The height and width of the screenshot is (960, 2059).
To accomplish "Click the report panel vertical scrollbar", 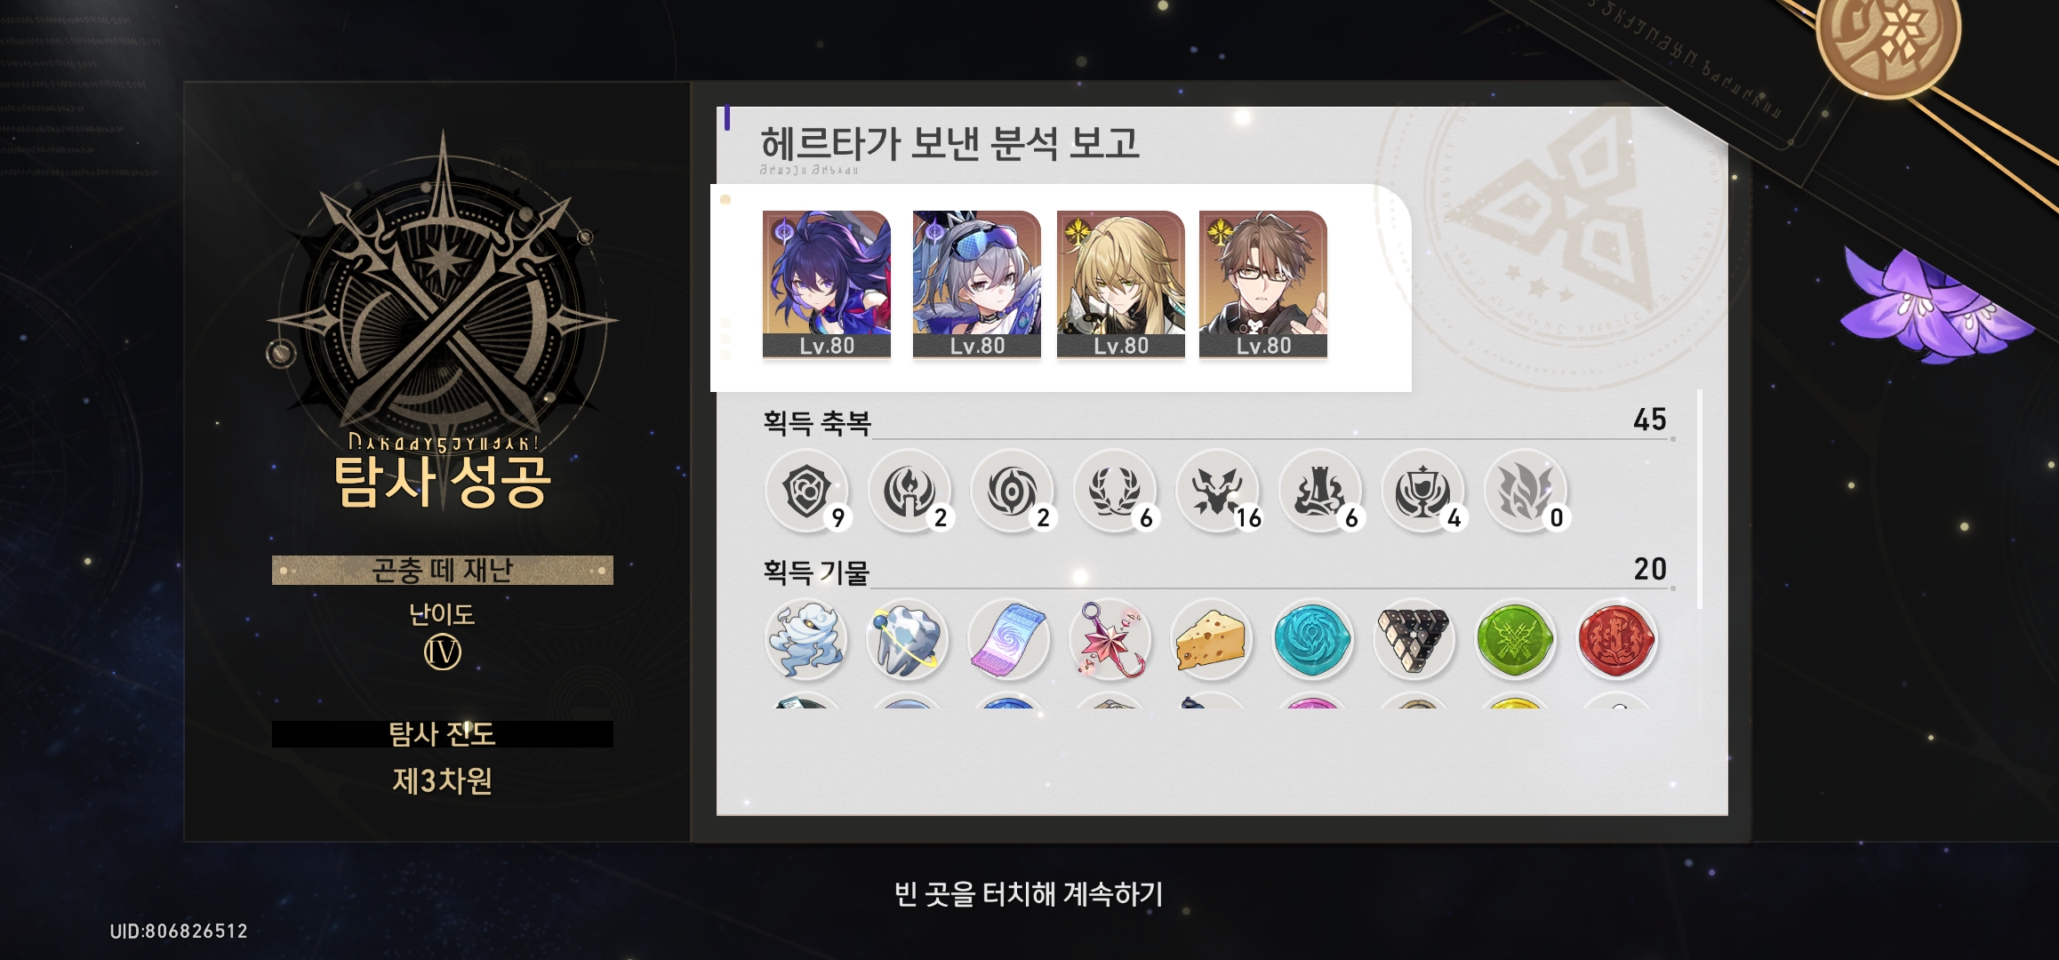I will (1700, 500).
